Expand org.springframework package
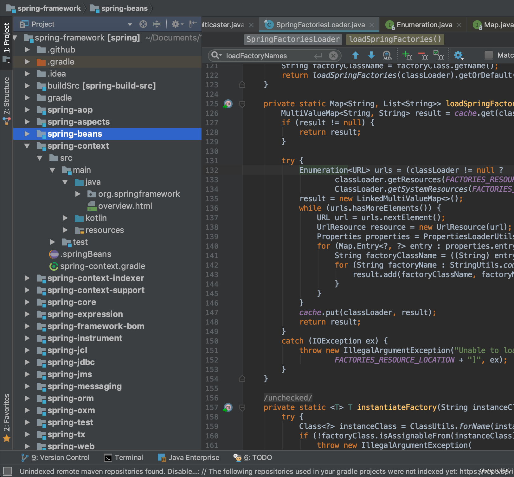 tap(78, 194)
